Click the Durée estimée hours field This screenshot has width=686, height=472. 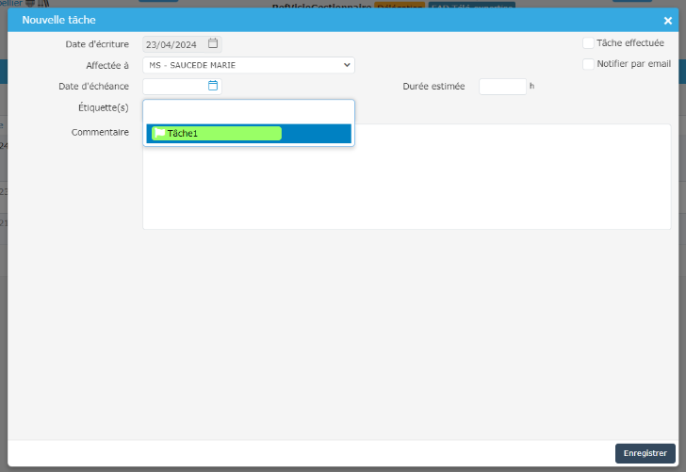click(x=502, y=87)
